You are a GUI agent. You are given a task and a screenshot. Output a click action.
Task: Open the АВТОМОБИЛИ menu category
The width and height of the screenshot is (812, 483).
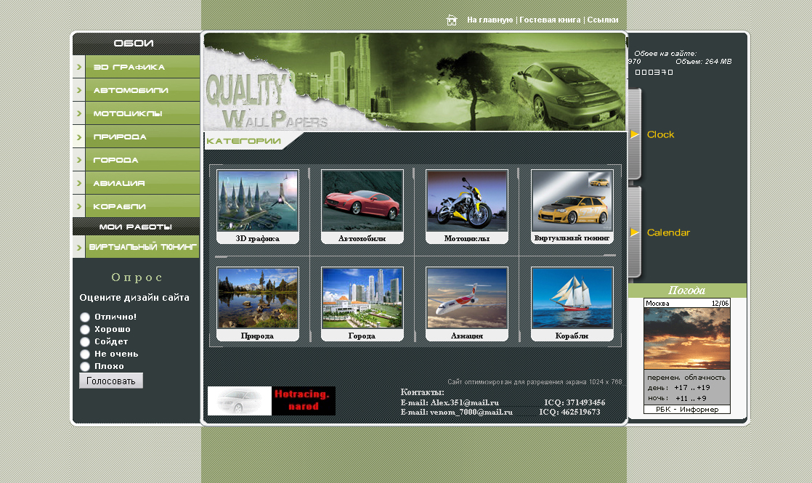click(142, 90)
